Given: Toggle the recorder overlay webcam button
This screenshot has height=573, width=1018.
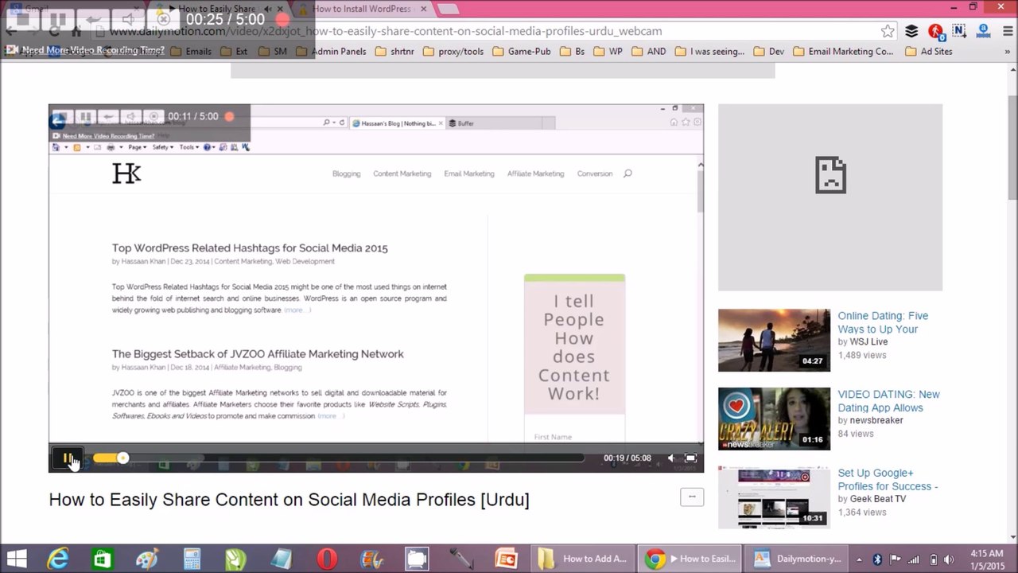Looking at the screenshot, I should 163,19.
